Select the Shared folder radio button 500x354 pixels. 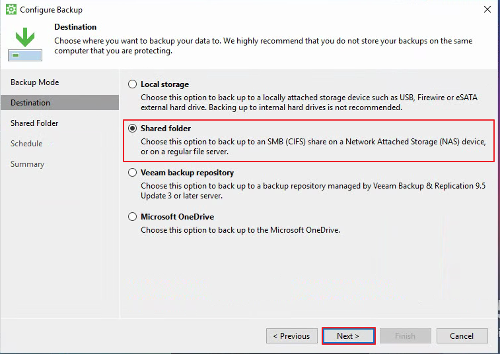point(132,129)
